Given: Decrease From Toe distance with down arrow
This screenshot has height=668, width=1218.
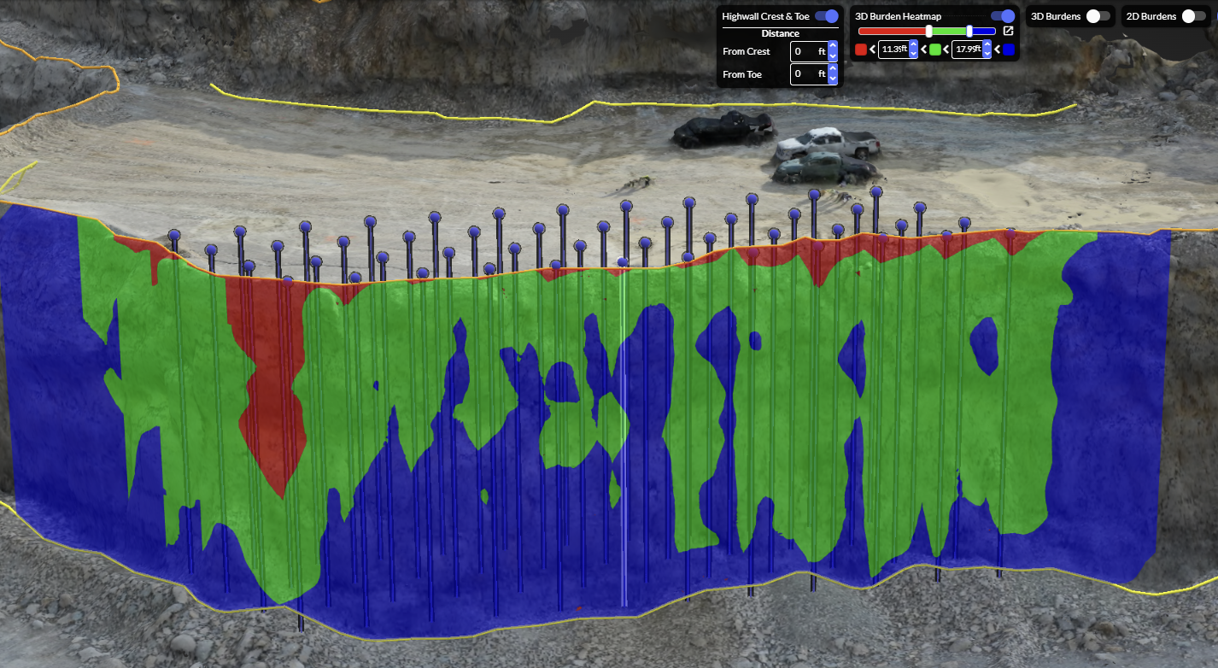Looking at the screenshot, I should tap(833, 79).
